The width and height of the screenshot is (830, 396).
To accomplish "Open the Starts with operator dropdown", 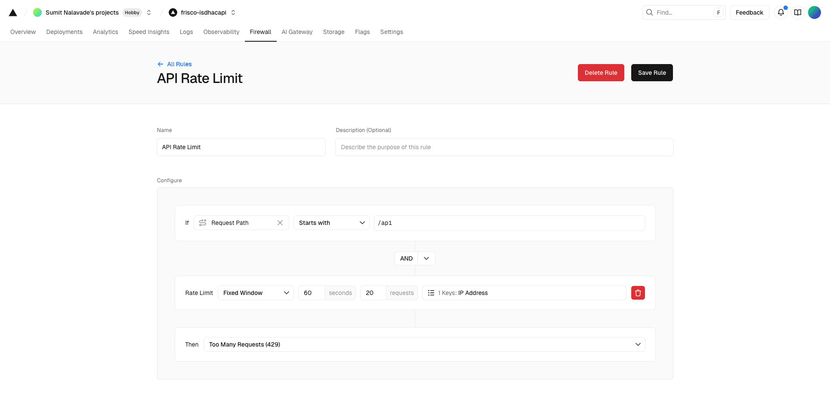I will [x=331, y=223].
